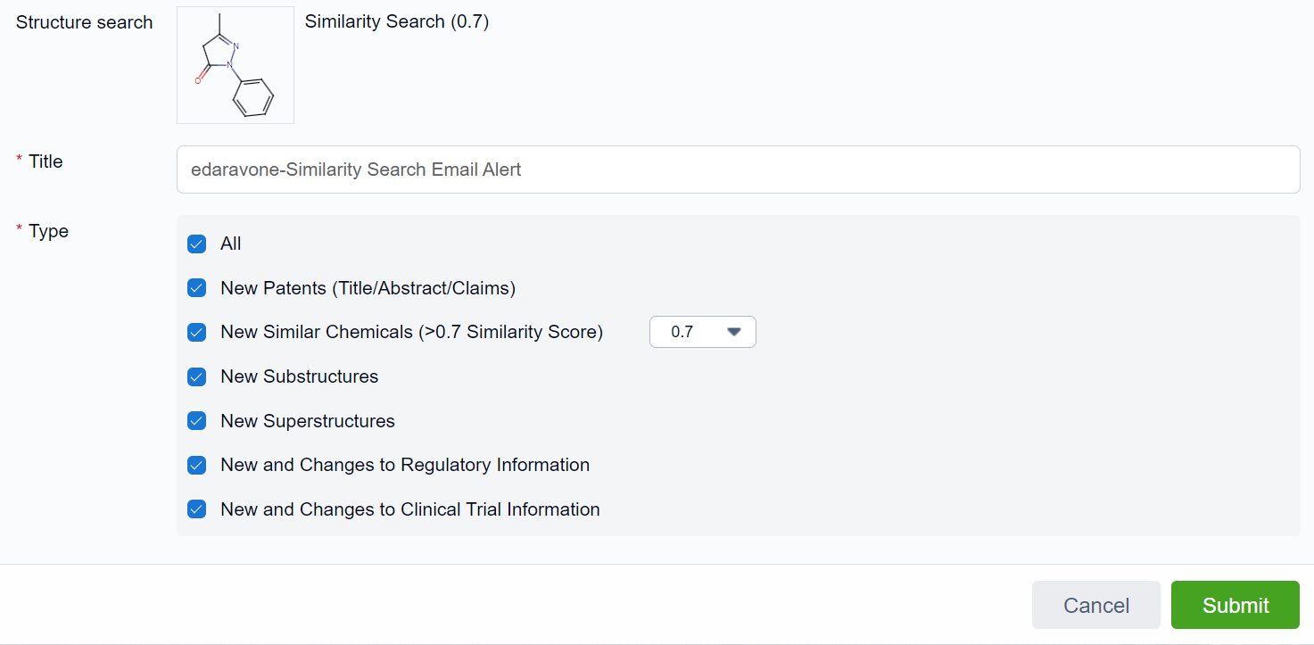
Task: Click the "Structure search" label
Action: 85,22
